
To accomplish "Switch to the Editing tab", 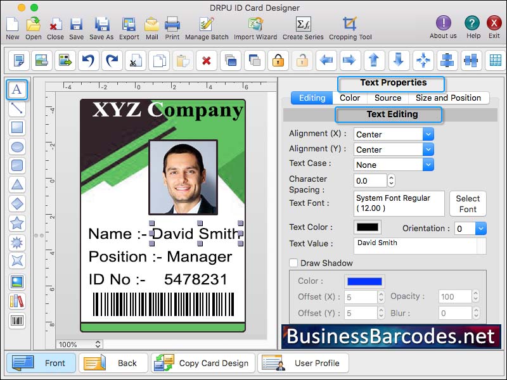I will tap(312, 98).
